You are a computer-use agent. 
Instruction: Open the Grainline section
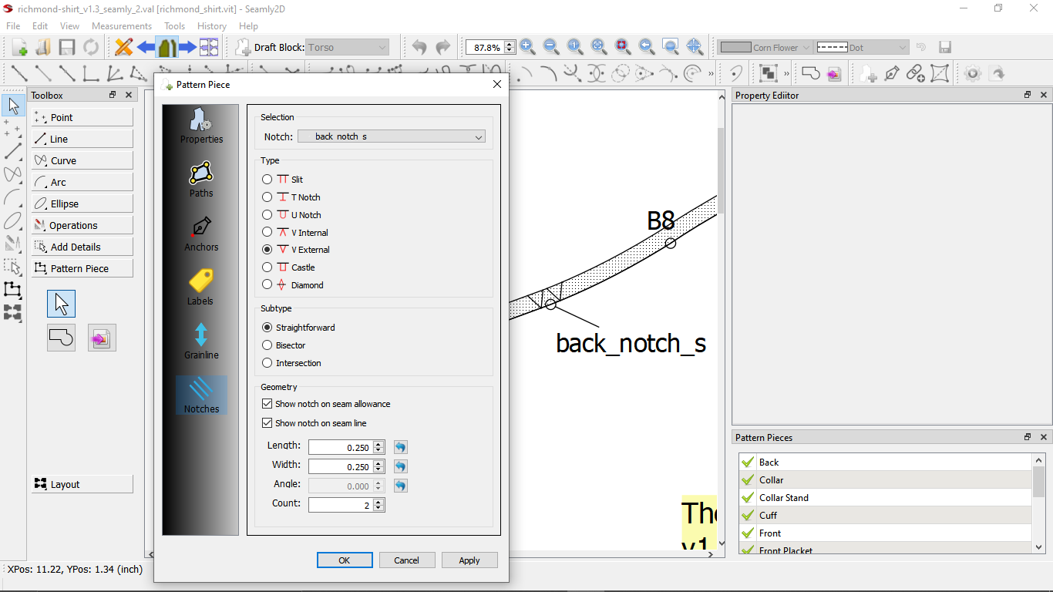click(201, 341)
